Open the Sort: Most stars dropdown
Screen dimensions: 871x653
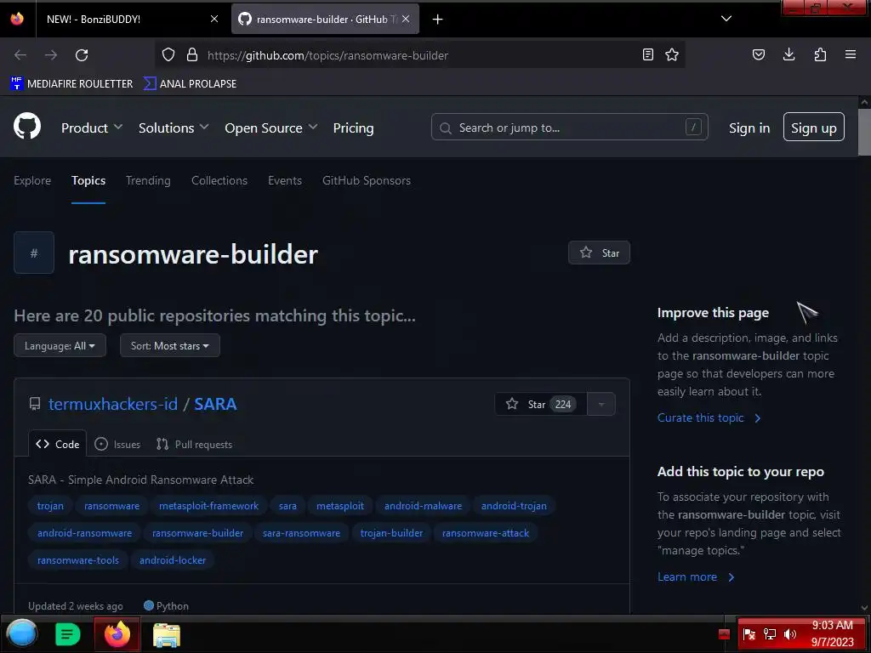click(x=170, y=345)
